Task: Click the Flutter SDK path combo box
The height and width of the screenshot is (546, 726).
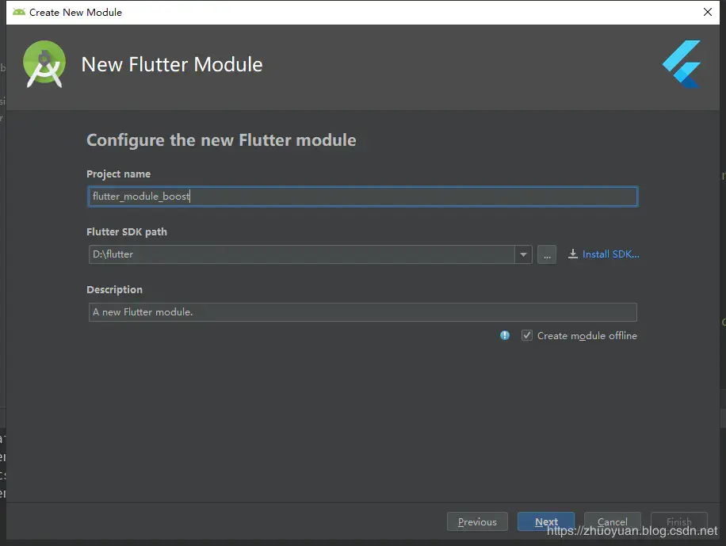Action: click(x=310, y=254)
